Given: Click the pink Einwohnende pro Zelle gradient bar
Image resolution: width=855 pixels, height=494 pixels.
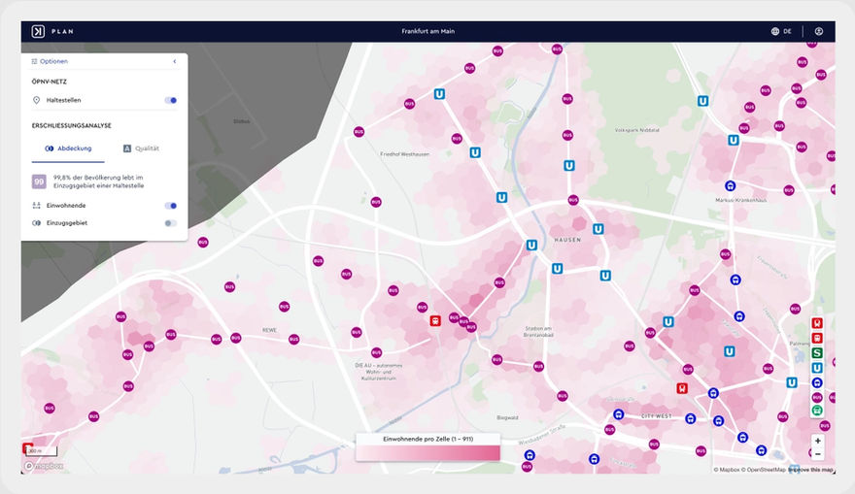Looking at the screenshot, I should (x=428, y=452).
